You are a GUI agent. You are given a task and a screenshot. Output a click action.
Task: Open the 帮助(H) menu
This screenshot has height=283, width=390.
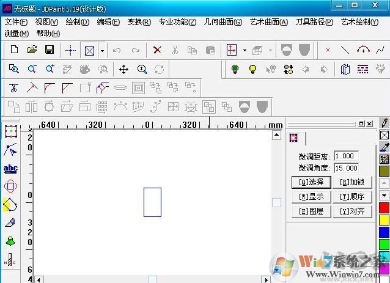click(48, 34)
